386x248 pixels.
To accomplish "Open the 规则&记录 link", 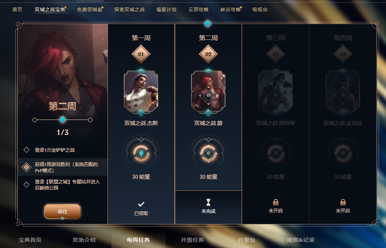I will pos(301,240).
